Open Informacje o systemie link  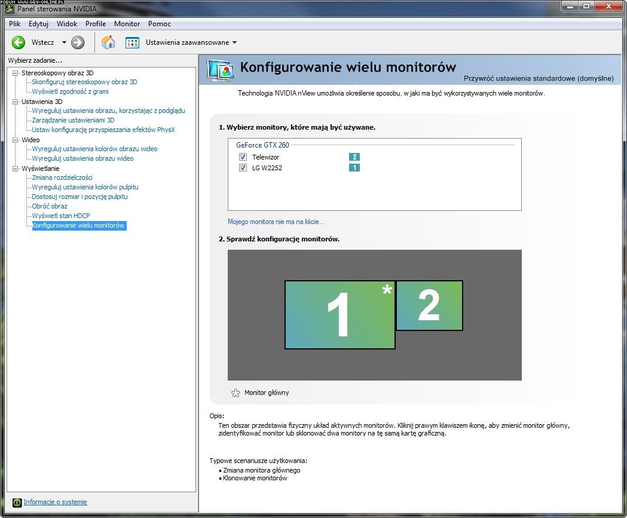coord(55,502)
